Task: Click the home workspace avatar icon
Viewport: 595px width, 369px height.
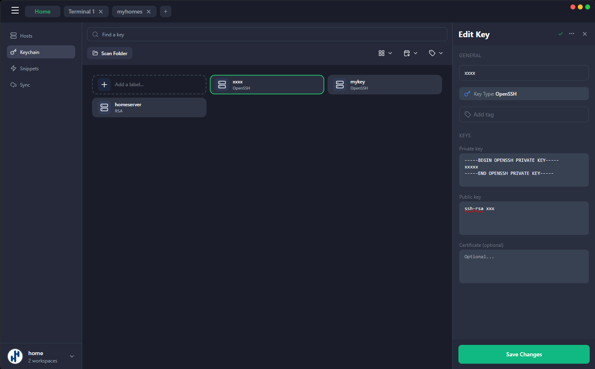Action: click(x=15, y=356)
